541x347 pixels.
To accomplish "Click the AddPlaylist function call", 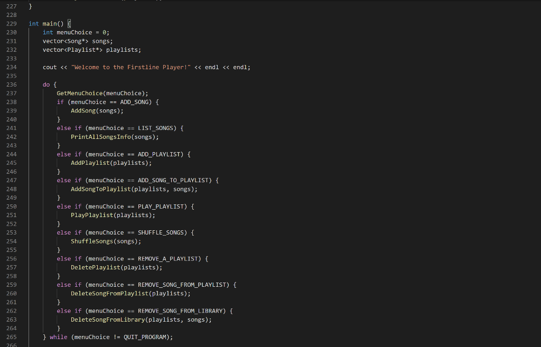I will (90, 162).
